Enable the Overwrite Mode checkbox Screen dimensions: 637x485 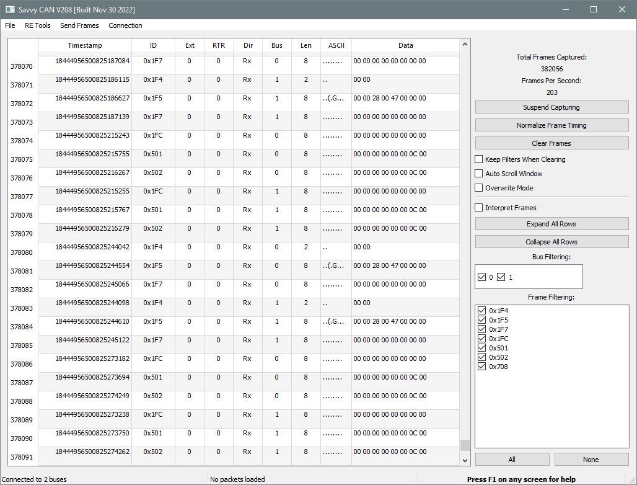(479, 188)
